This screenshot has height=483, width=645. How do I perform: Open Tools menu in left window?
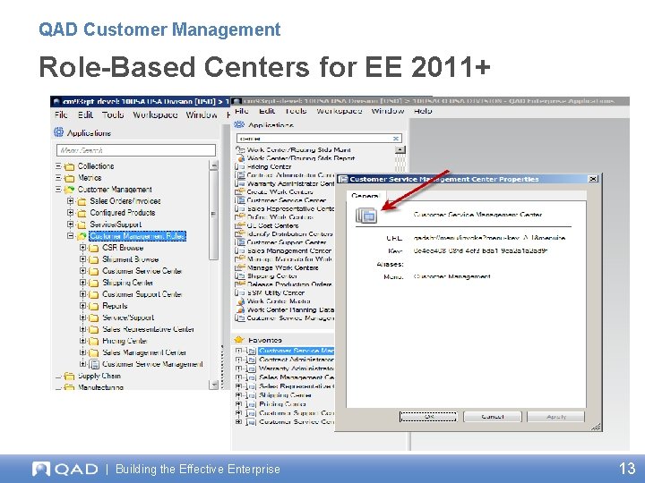click(x=113, y=114)
